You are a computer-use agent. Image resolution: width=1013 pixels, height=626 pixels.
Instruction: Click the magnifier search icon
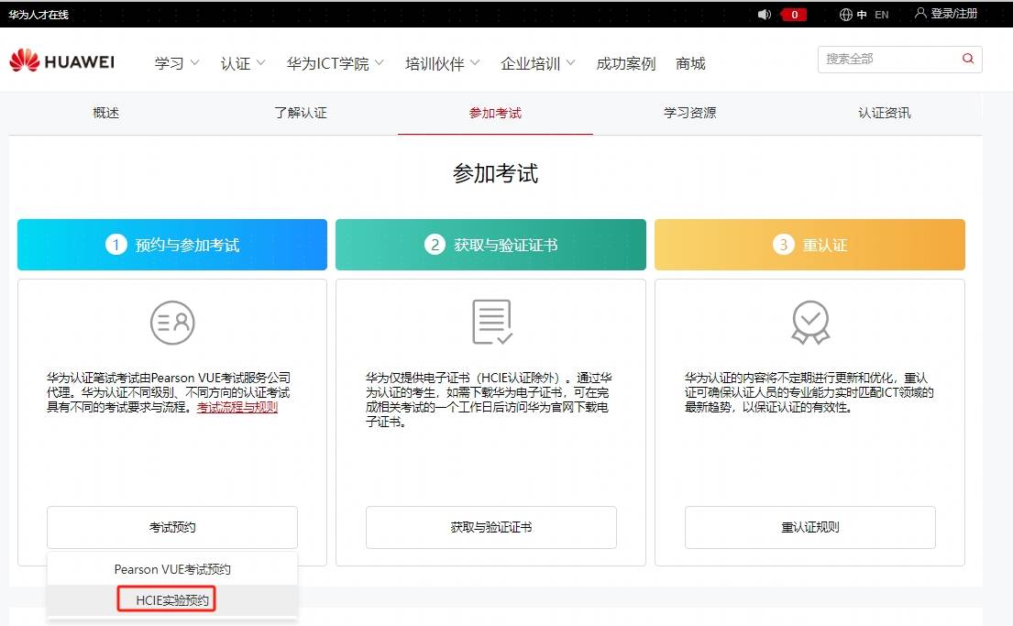pyautogui.click(x=968, y=59)
